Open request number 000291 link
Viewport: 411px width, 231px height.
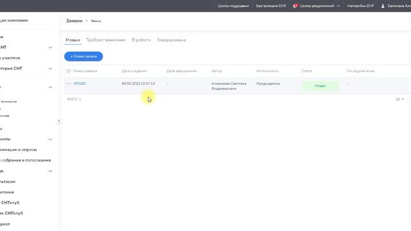pyautogui.click(x=80, y=83)
